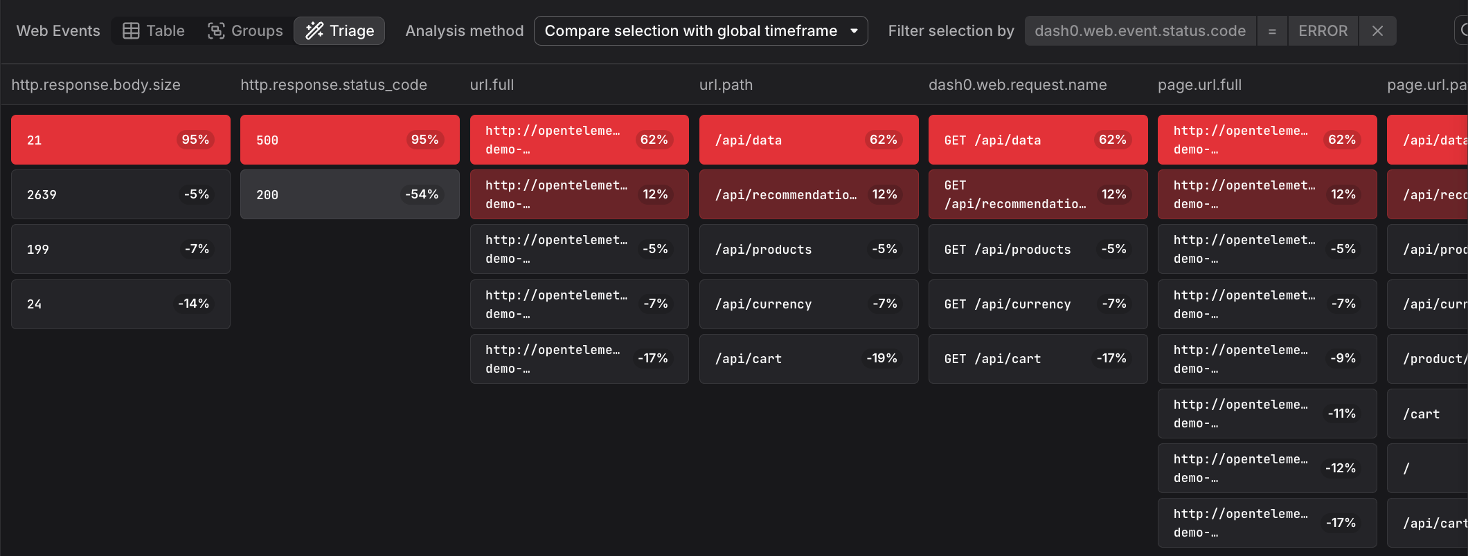Click the equals operator in filter
Image resolution: width=1468 pixels, height=556 pixels.
1272,30
